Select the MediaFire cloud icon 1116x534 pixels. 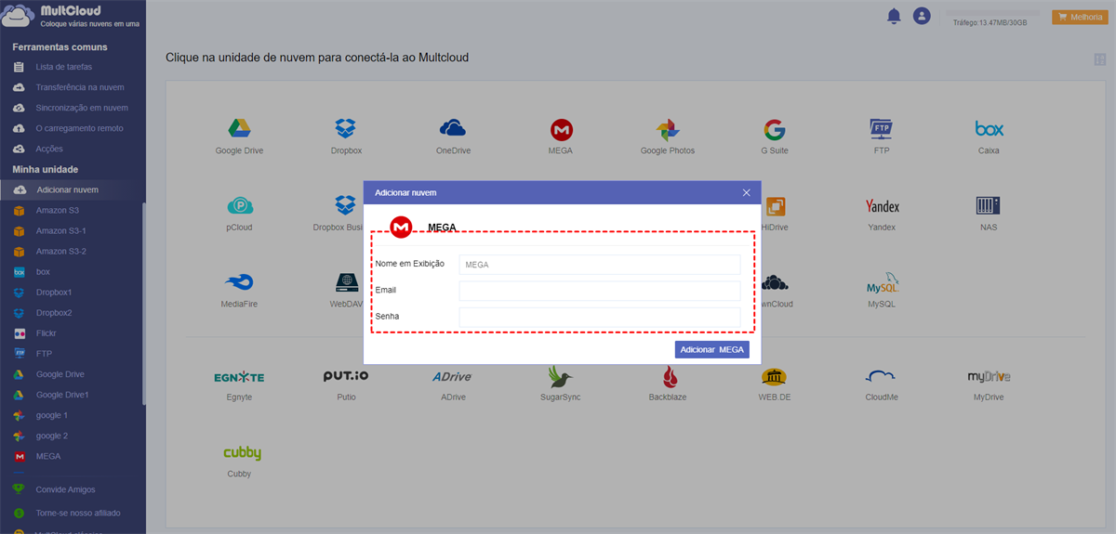pyautogui.click(x=240, y=282)
